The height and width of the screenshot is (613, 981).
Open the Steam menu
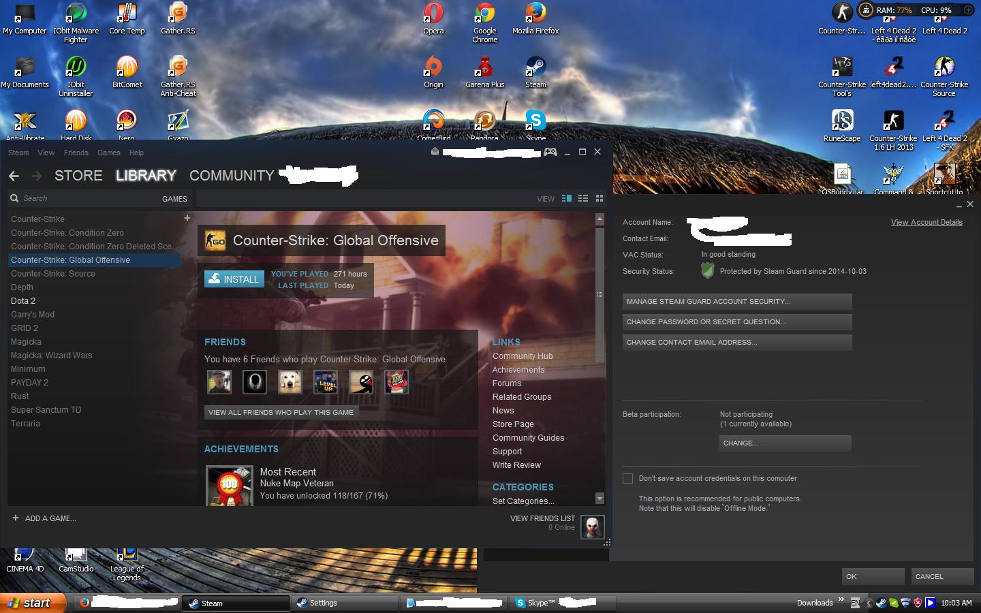[18, 153]
